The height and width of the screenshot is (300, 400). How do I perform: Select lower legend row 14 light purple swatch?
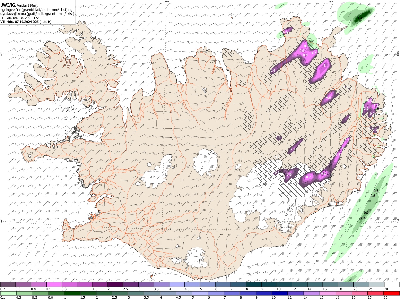(312, 293)
